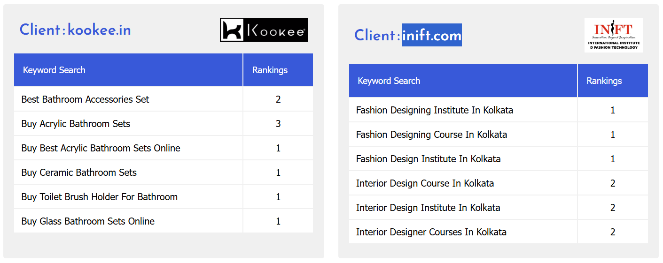Click the INIFT institute logo
The image size is (663, 263).
613,35
